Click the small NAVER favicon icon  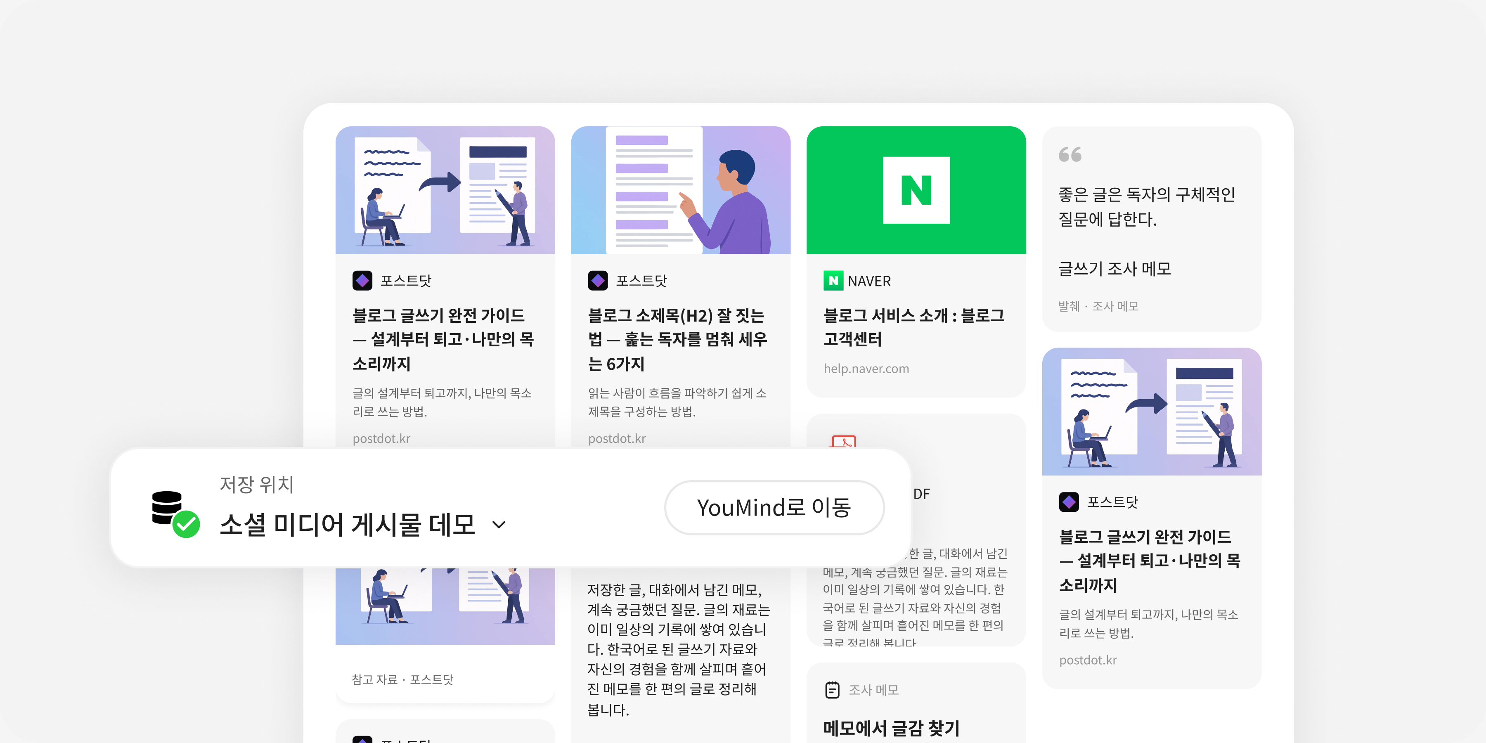pos(833,281)
